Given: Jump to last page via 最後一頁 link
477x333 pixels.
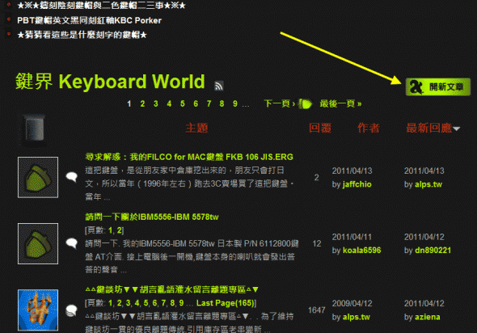Looking at the screenshot, I should click(x=340, y=103).
